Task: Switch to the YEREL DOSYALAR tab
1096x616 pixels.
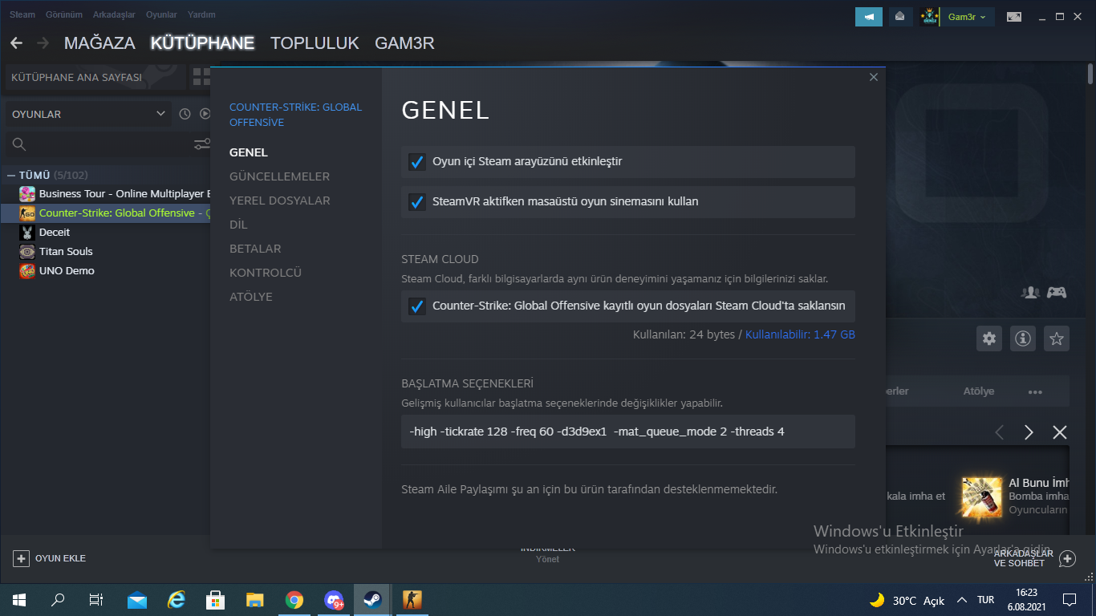Action: [280, 201]
